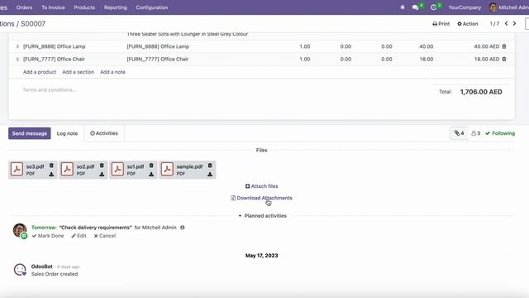This screenshot has width=529, height=298.
Task: Open the Action menu
Action: pyautogui.click(x=468, y=24)
